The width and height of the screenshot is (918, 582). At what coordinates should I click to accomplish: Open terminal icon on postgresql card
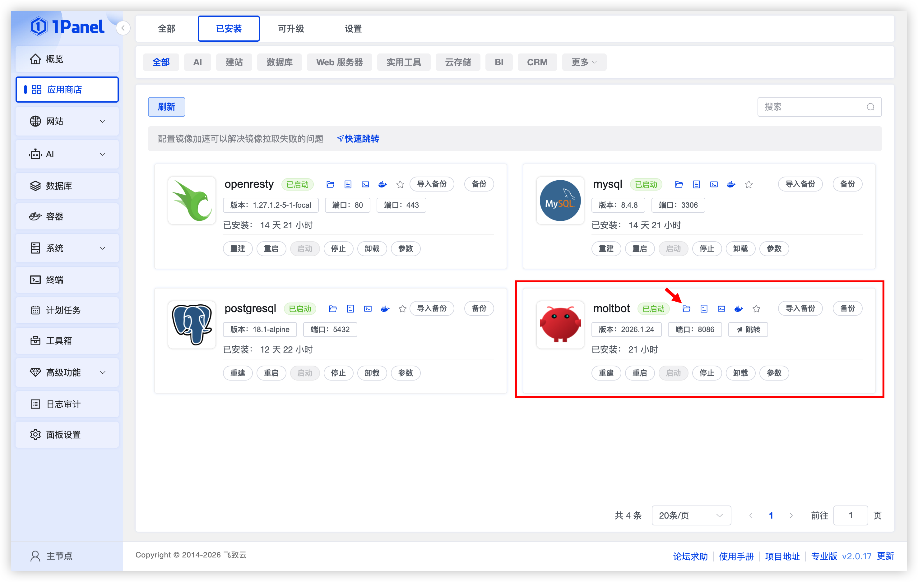[x=368, y=309]
